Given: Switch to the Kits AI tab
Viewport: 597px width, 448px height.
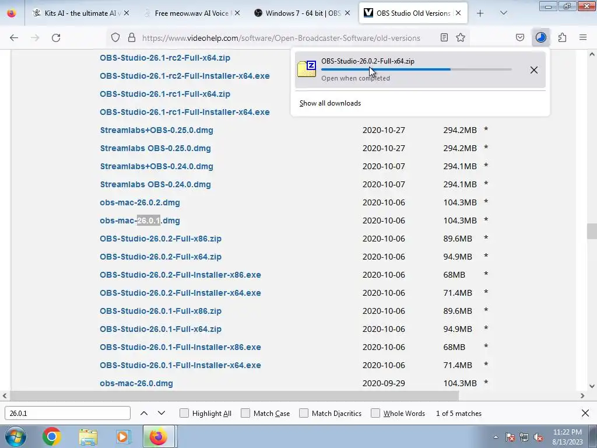Looking at the screenshot, I should tap(82, 13).
